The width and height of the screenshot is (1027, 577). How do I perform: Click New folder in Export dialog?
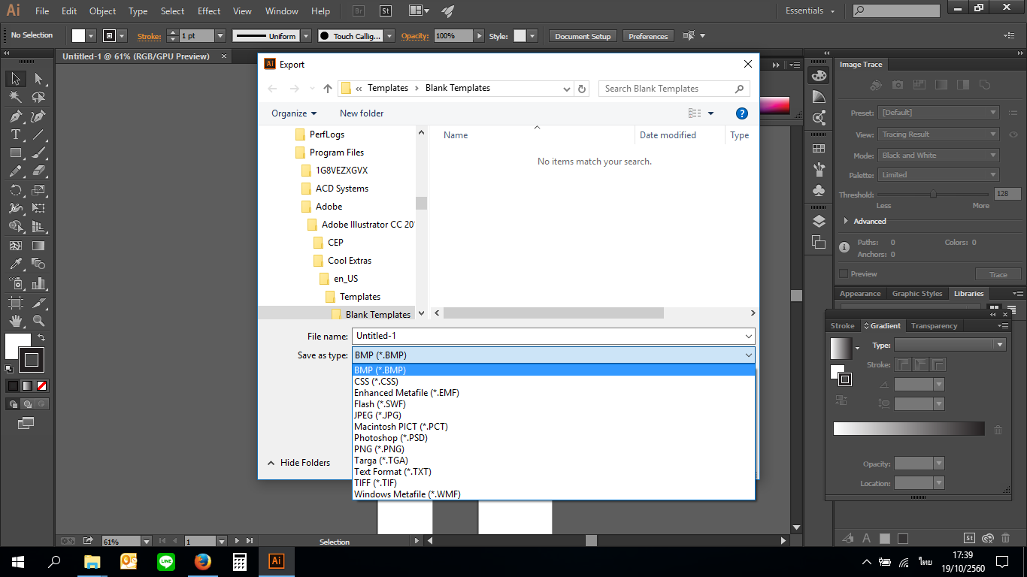click(362, 113)
